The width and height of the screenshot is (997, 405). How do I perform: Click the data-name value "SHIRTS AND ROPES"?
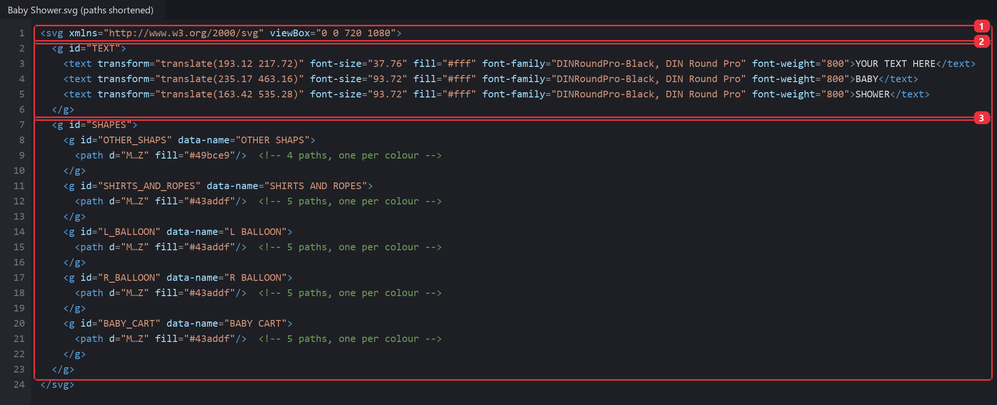pos(316,186)
